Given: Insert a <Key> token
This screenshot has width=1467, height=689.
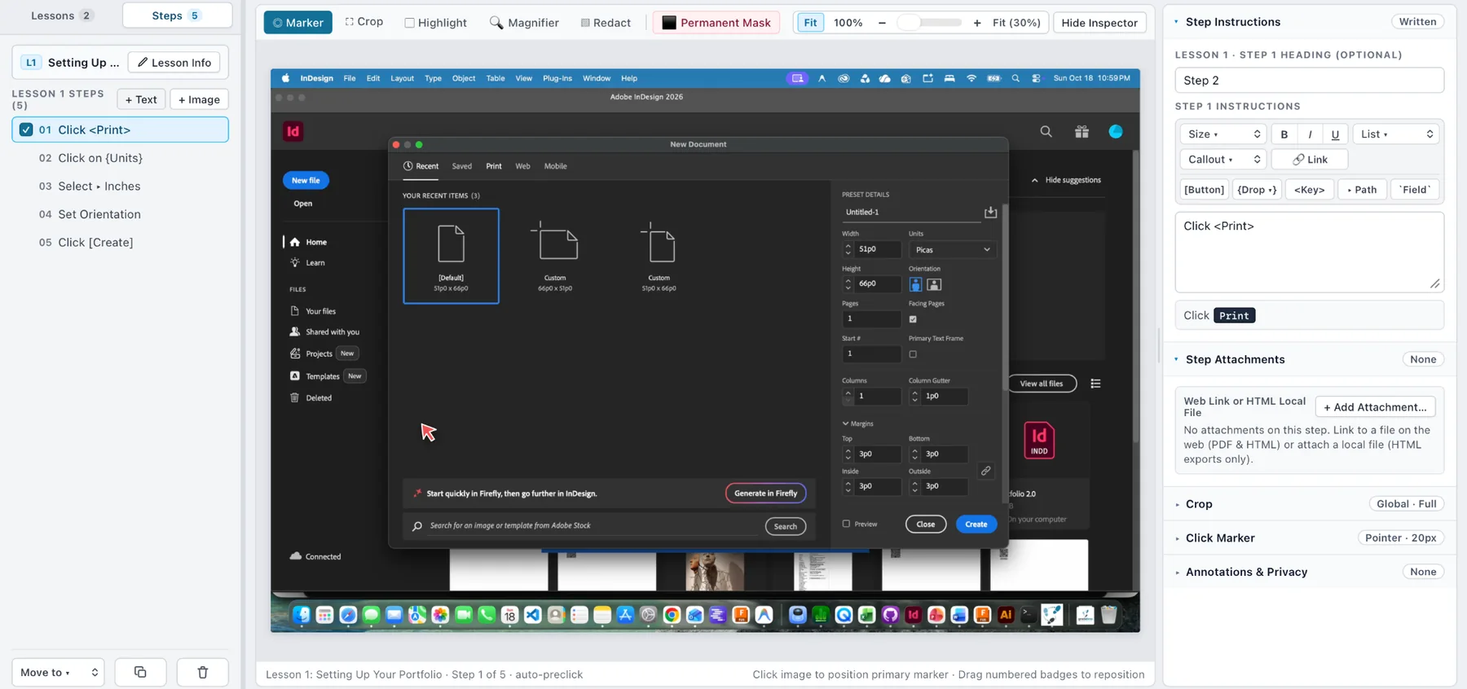Looking at the screenshot, I should pyautogui.click(x=1309, y=190).
